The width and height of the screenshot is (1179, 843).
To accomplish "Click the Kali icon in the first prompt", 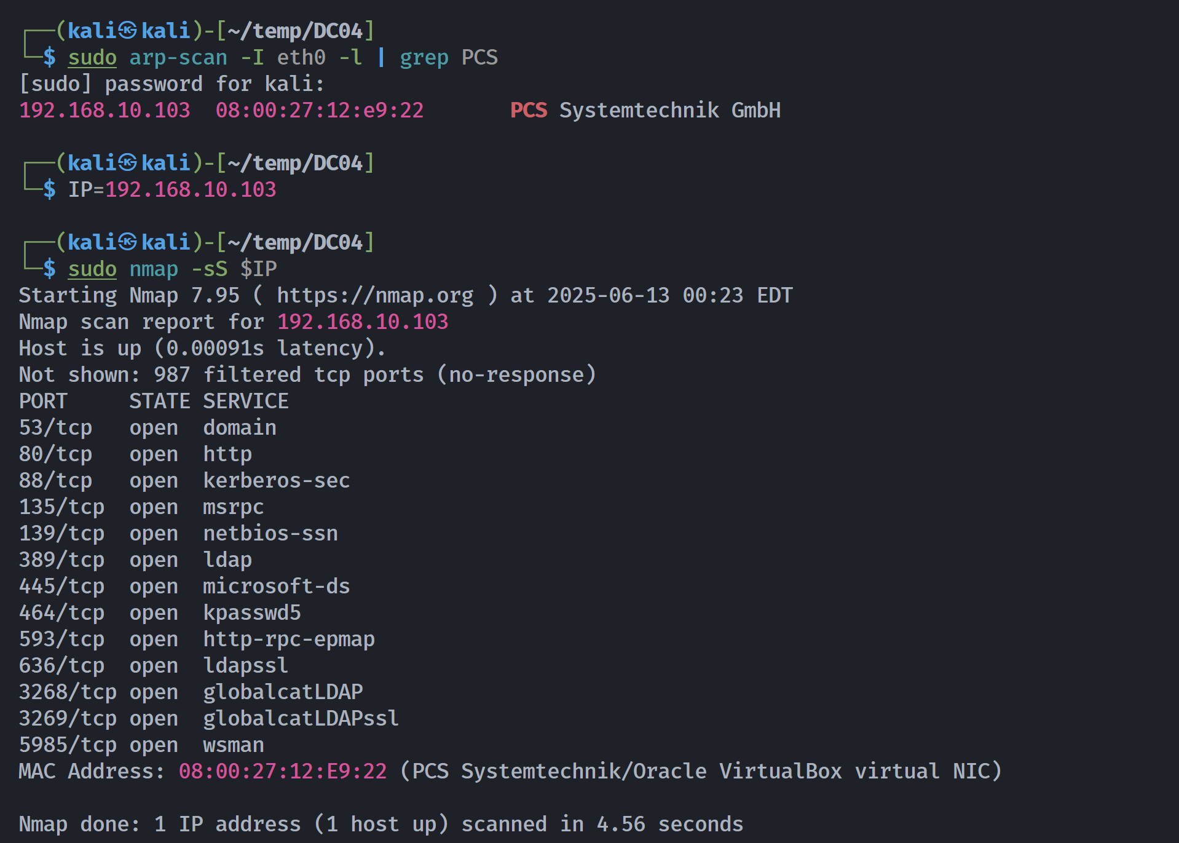I will coord(127,30).
